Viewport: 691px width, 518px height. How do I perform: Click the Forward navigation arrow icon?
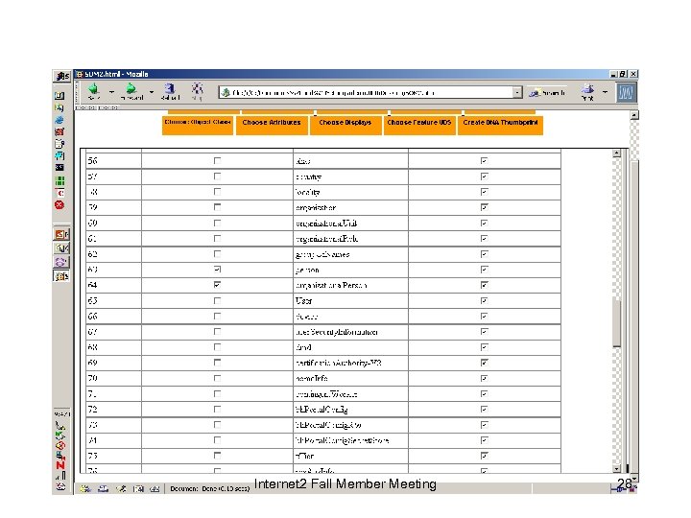[131, 89]
